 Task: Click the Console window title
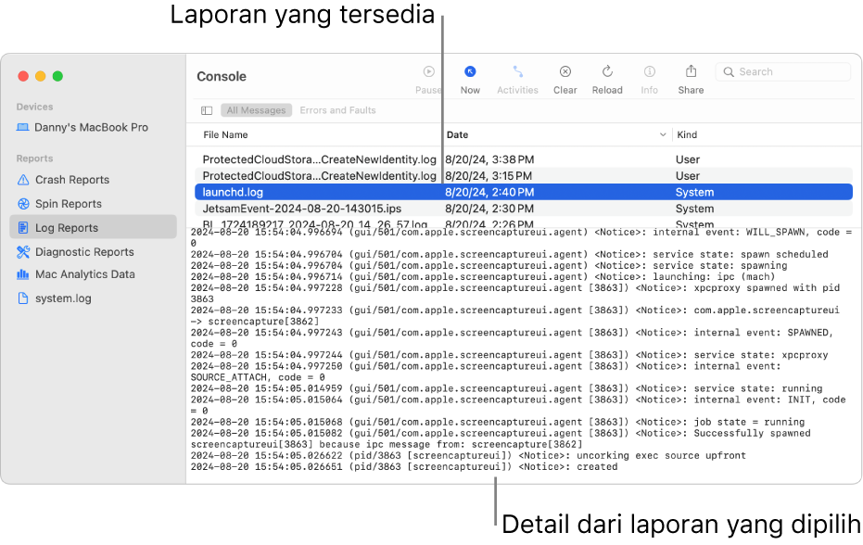point(222,77)
